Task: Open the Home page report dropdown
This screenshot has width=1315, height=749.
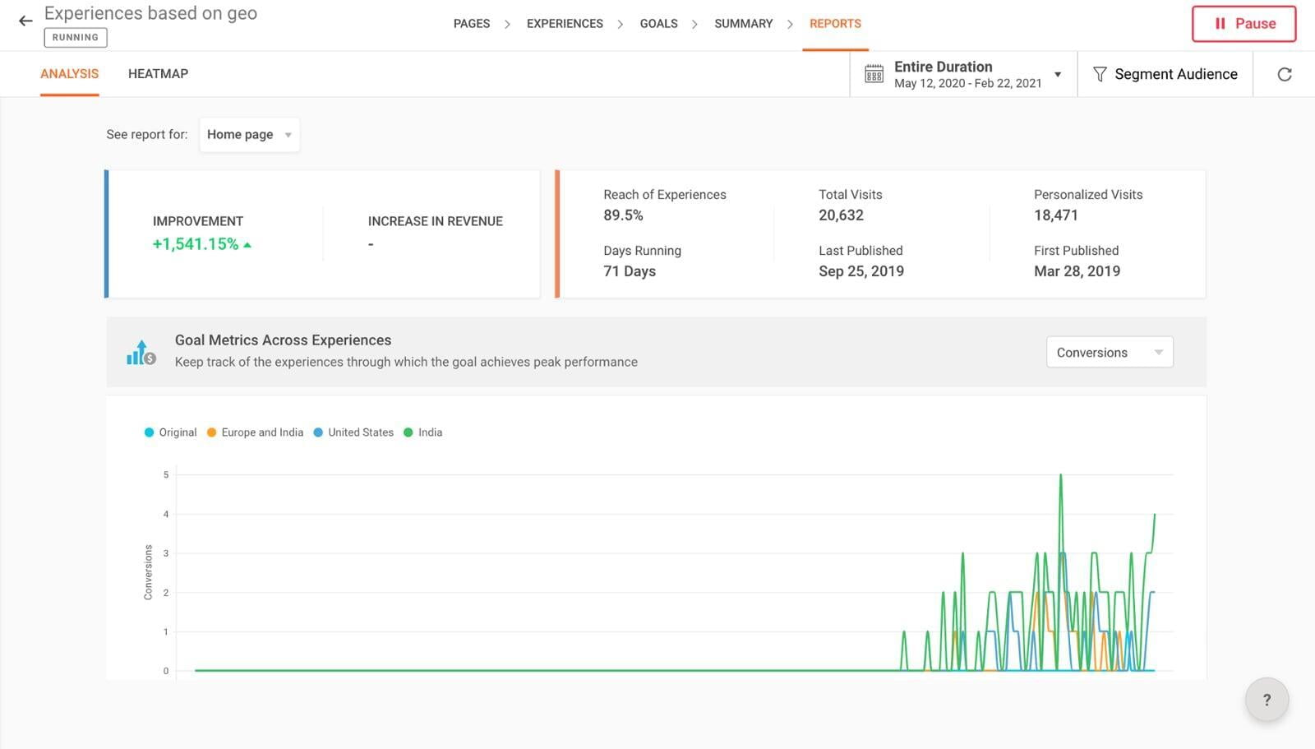Action: (x=249, y=135)
